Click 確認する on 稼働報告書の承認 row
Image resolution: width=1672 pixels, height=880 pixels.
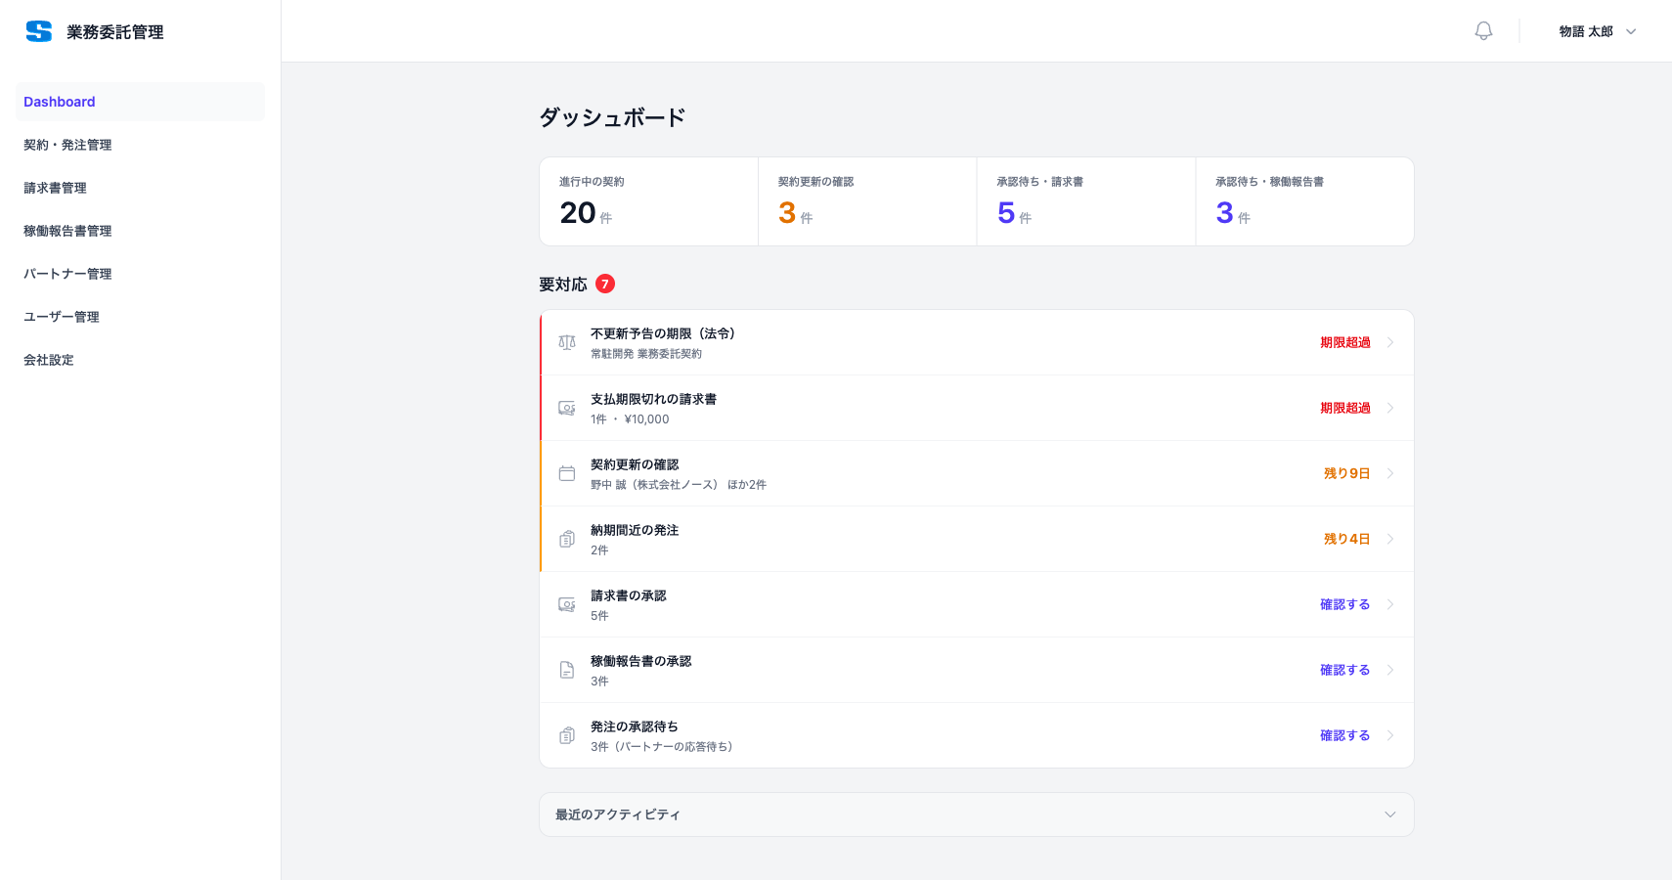pyautogui.click(x=1344, y=670)
